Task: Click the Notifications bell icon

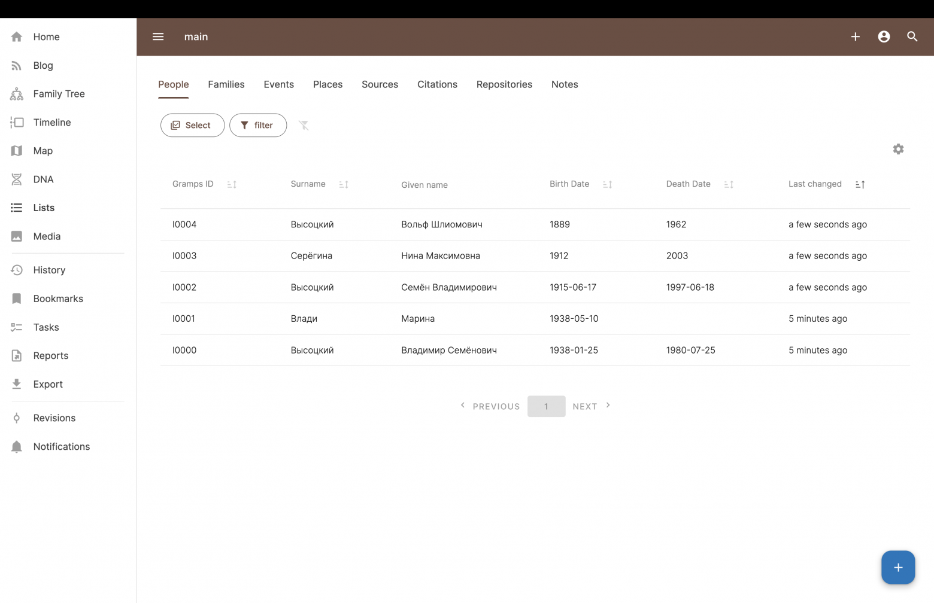Action: 17,447
